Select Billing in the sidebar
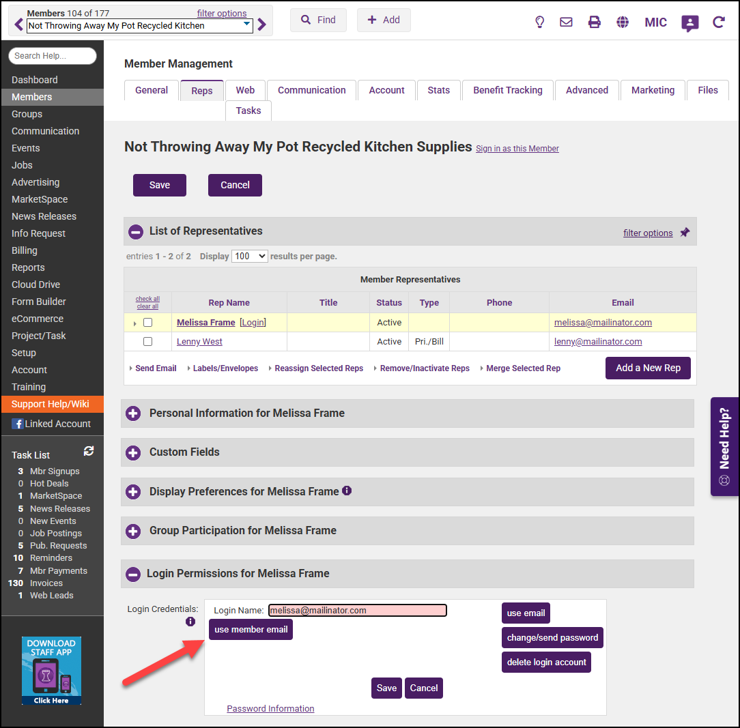 25,250
